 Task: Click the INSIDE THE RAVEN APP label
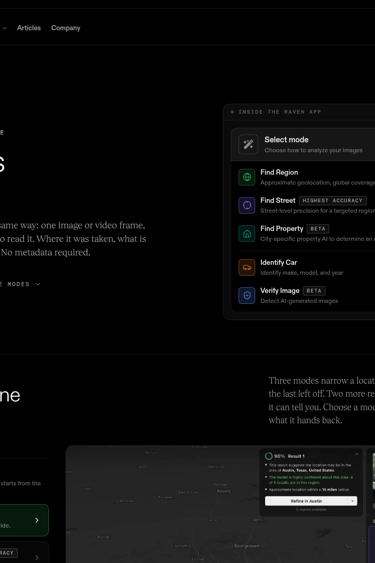(280, 112)
